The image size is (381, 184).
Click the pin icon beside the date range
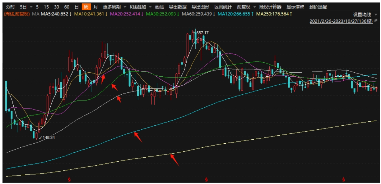pyautogui.click(x=376, y=21)
